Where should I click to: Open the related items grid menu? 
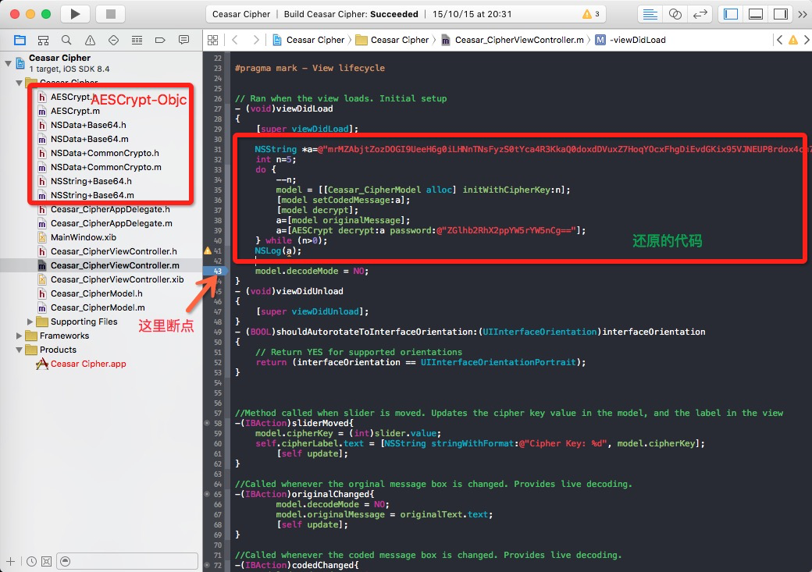pyautogui.click(x=212, y=40)
